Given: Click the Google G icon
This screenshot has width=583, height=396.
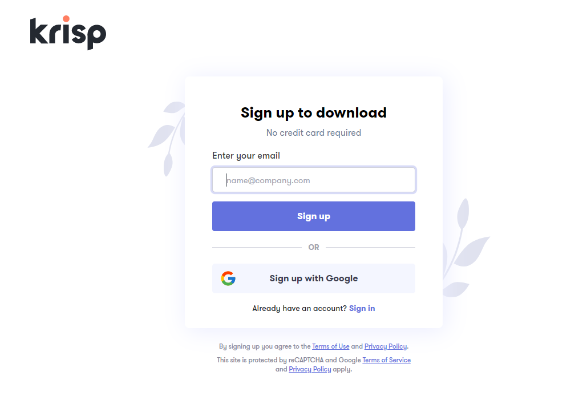Looking at the screenshot, I should 228,278.
